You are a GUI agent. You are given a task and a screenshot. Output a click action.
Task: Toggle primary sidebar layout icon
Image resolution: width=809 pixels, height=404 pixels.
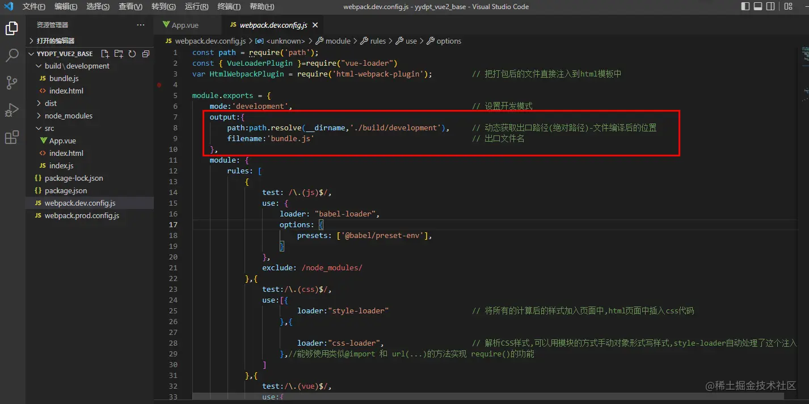(x=745, y=7)
